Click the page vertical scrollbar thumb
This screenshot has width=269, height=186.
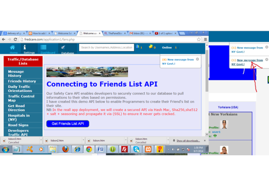(x=207, y=71)
